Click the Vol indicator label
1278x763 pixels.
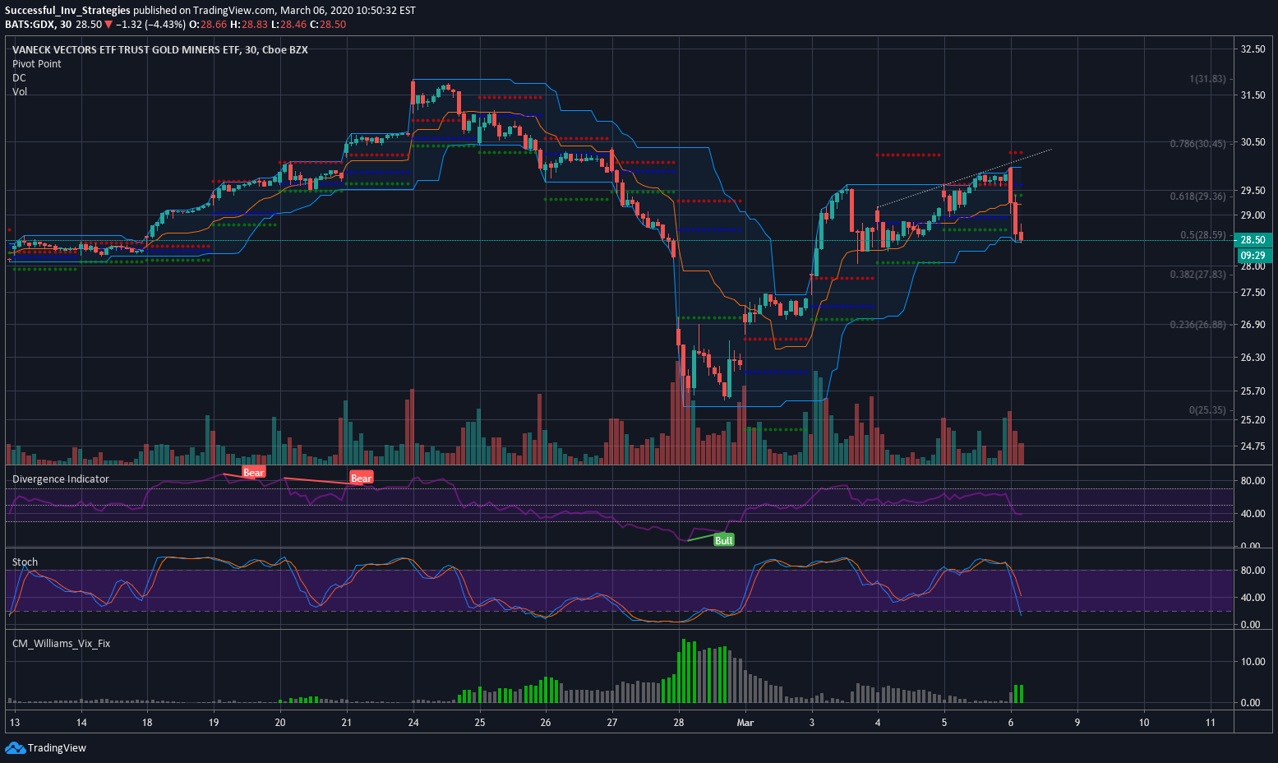(x=20, y=92)
